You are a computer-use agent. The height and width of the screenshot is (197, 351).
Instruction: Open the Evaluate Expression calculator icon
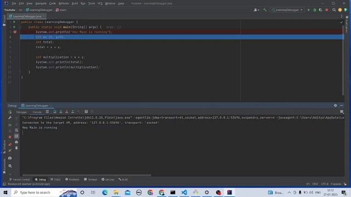pos(86,112)
